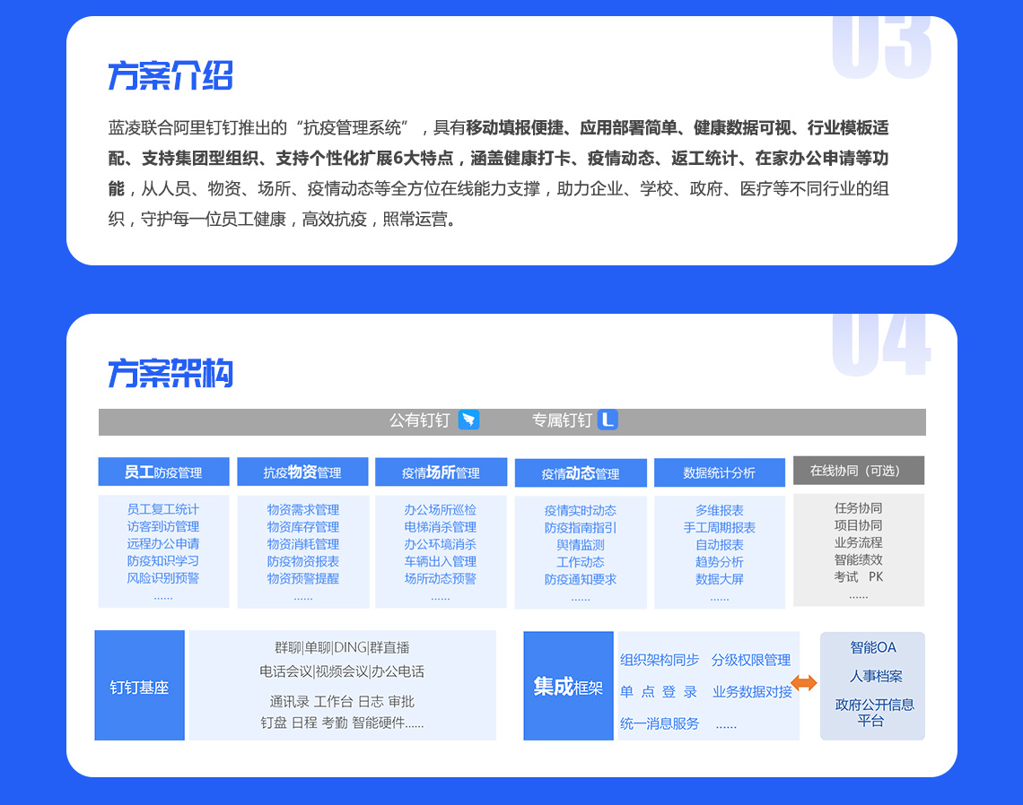The width and height of the screenshot is (1023, 805).
Task: Click the 车辆出入管理 entry
Action: (441, 561)
